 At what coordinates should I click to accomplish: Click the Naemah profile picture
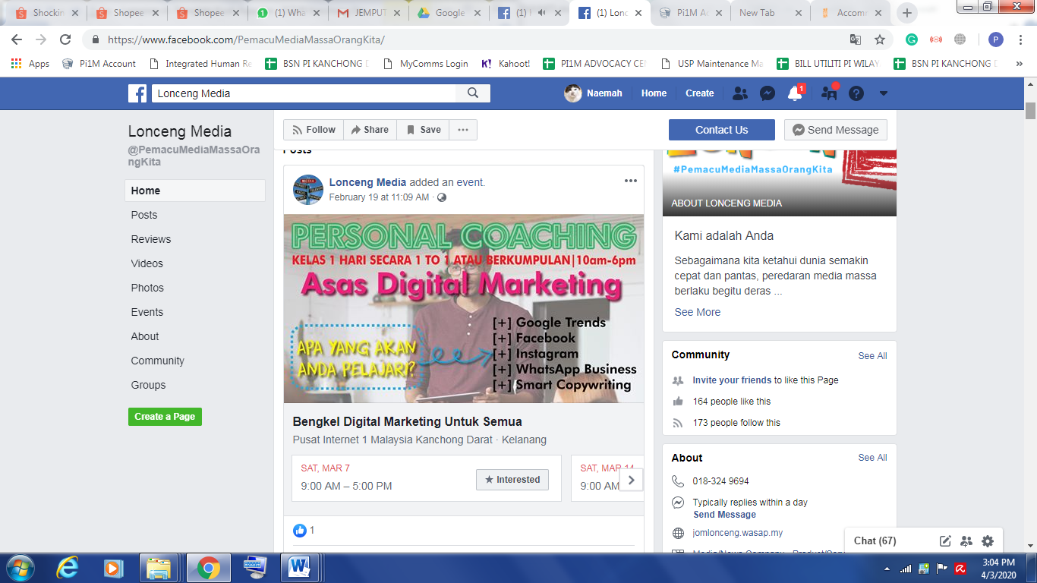(573, 93)
